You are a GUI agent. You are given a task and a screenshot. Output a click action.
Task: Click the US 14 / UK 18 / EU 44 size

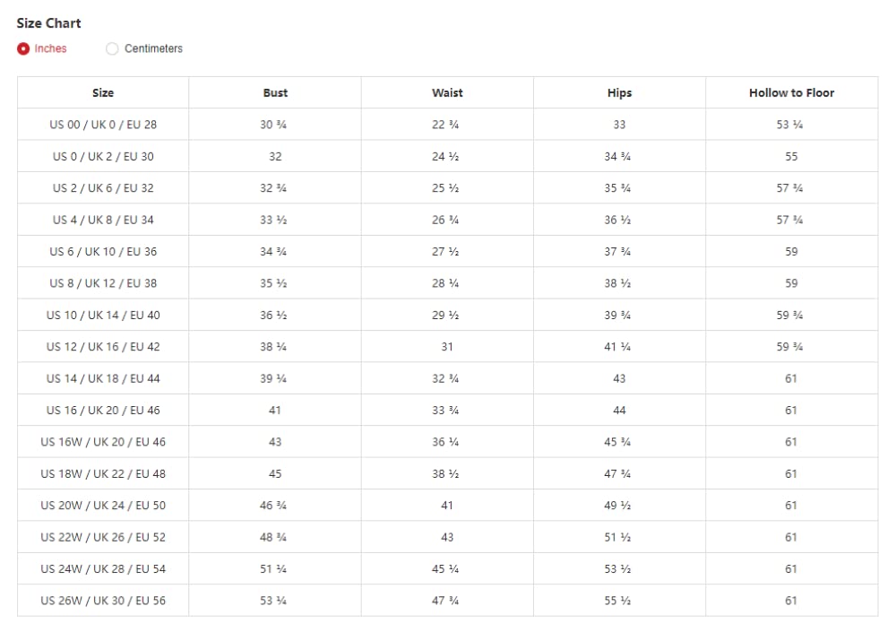tap(103, 378)
